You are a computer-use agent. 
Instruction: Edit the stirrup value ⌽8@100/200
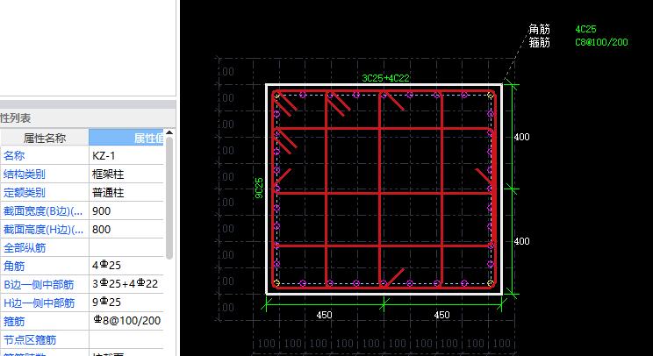[126, 321]
